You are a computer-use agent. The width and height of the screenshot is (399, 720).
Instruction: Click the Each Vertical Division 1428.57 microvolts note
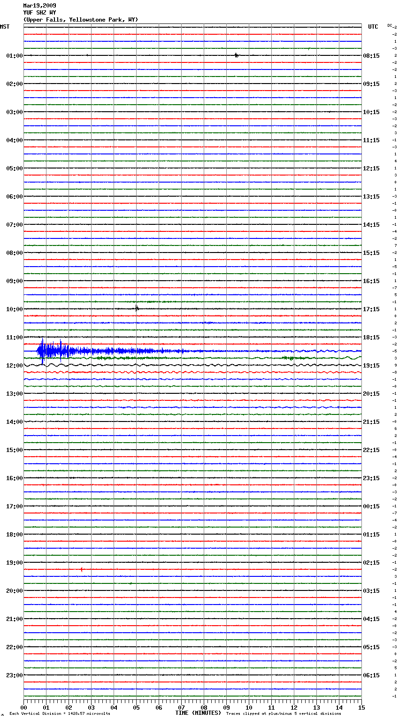pyautogui.click(x=60, y=714)
